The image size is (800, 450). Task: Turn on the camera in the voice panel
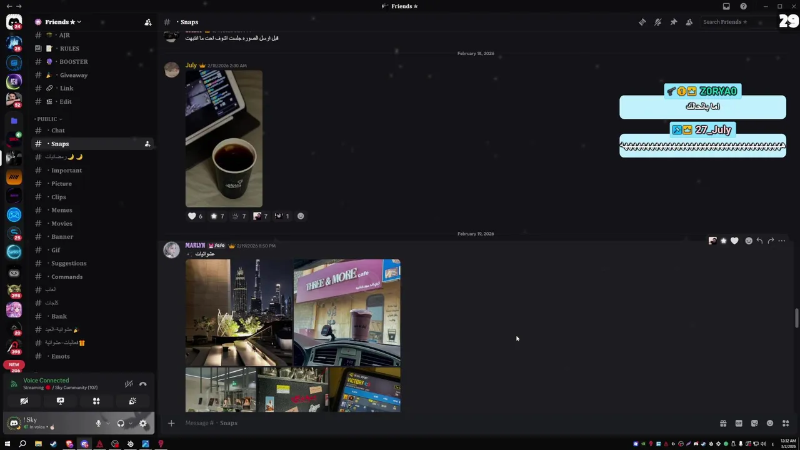click(24, 401)
